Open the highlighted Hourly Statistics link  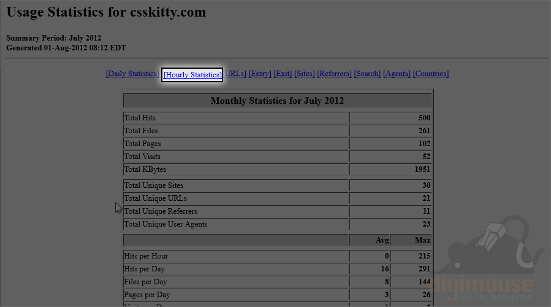pos(192,75)
